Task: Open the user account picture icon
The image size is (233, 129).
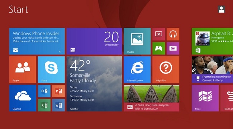Action: click(222, 9)
